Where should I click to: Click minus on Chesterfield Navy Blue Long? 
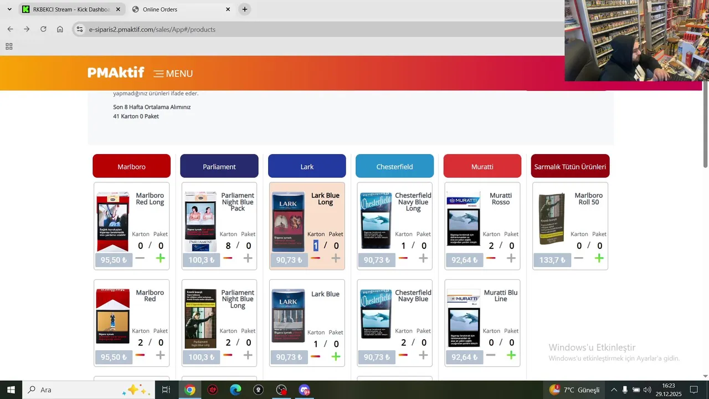pyautogui.click(x=403, y=258)
